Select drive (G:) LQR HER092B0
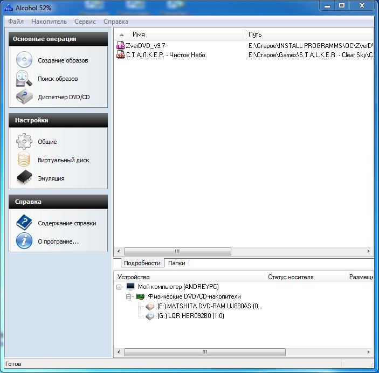This screenshot has width=379, height=373. pos(190,316)
